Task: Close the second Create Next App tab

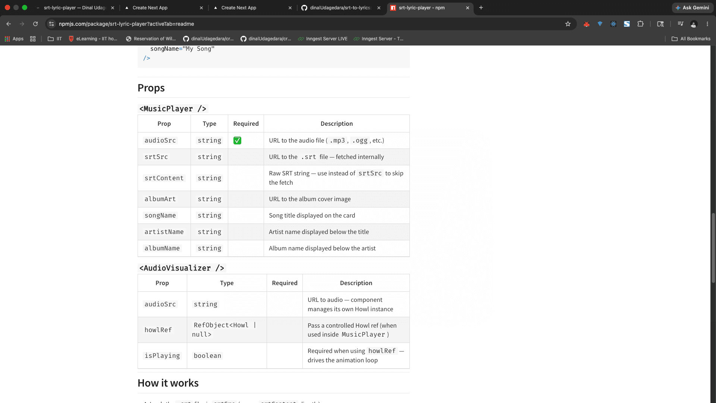Action: coord(290,8)
